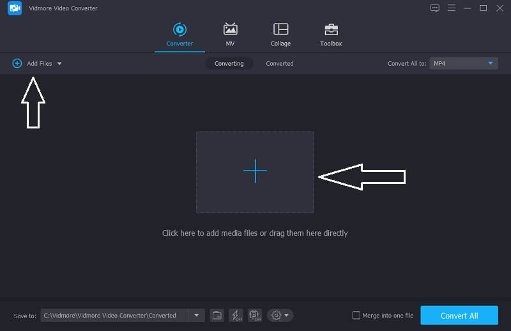Click the Add Files plus icon
The image size is (511, 331).
17,63
